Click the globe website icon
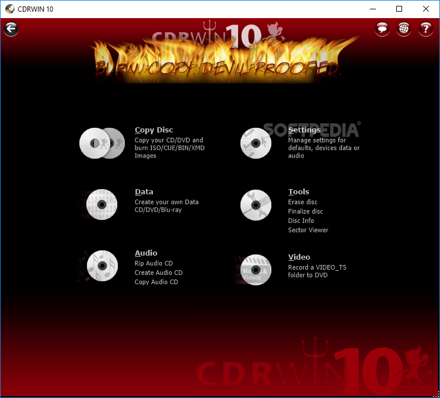Image resolution: width=440 pixels, height=398 pixels. point(404,29)
